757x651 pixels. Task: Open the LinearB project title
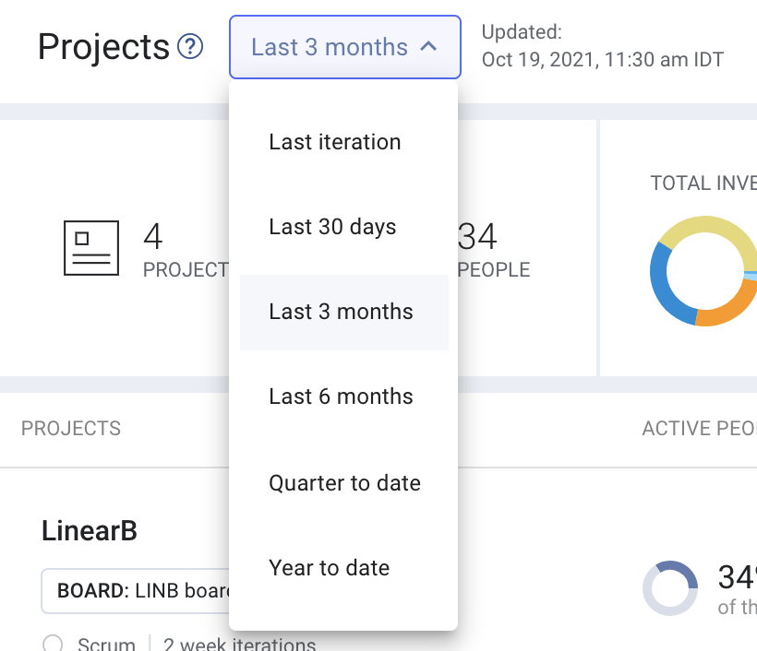pos(90,531)
